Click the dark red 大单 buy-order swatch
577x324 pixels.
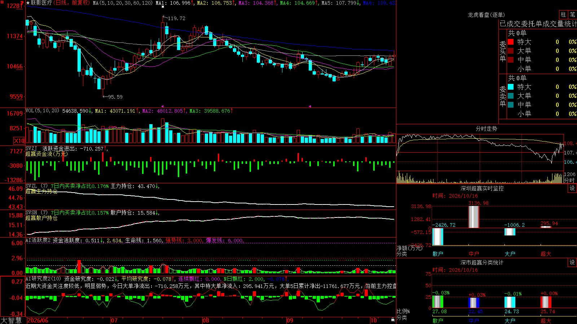click(511, 51)
